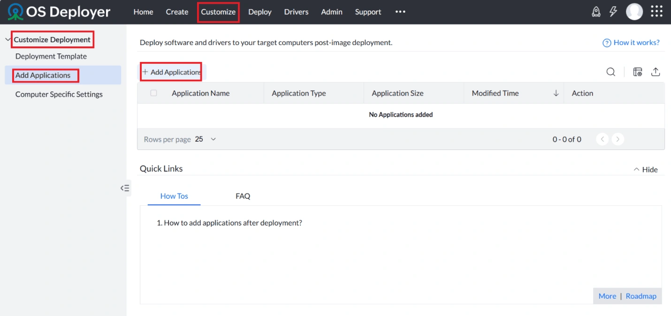Click the lightning bolt icon
The width and height of the screenshot is (671, 316).
click(613, 12)
